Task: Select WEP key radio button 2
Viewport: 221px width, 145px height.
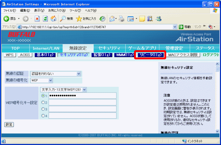Action: click(x=43, y=102)
